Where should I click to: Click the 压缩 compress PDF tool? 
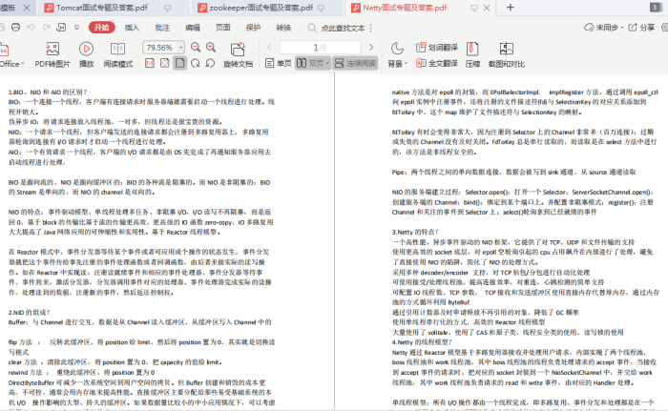point(472,56)
